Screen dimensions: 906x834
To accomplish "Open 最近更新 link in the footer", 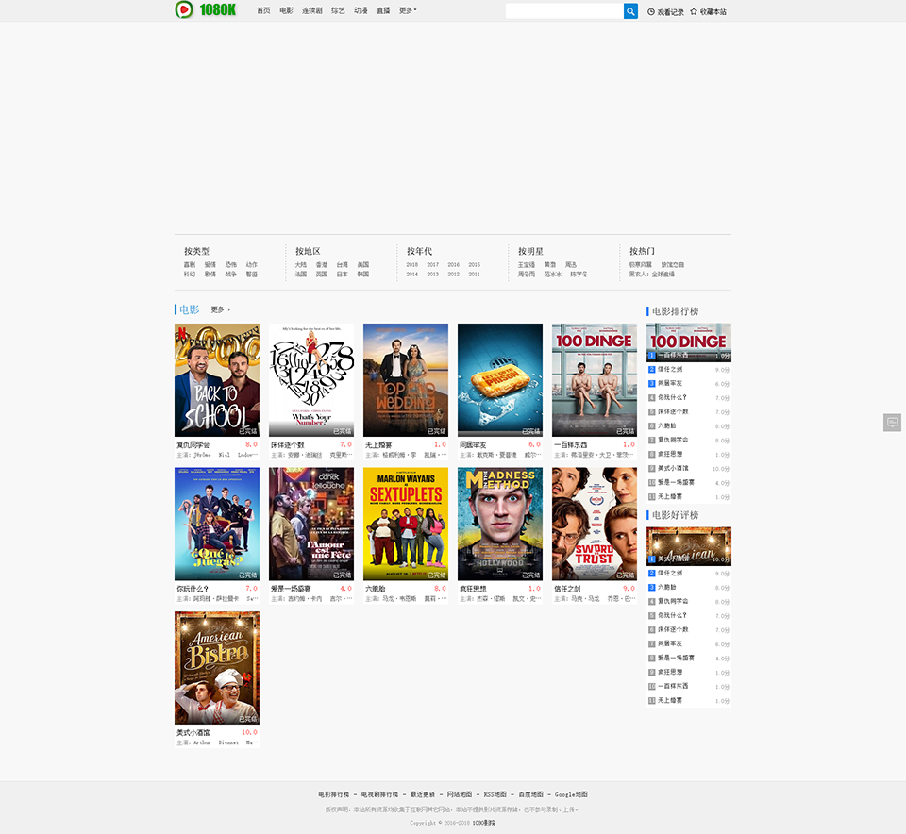I will [x=423, y=794].
